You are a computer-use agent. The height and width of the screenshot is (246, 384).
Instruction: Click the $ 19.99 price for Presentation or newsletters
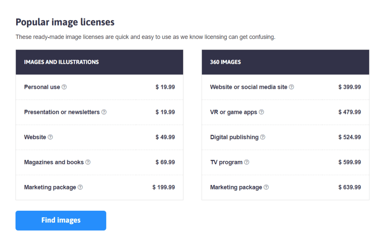click(165, 112)
